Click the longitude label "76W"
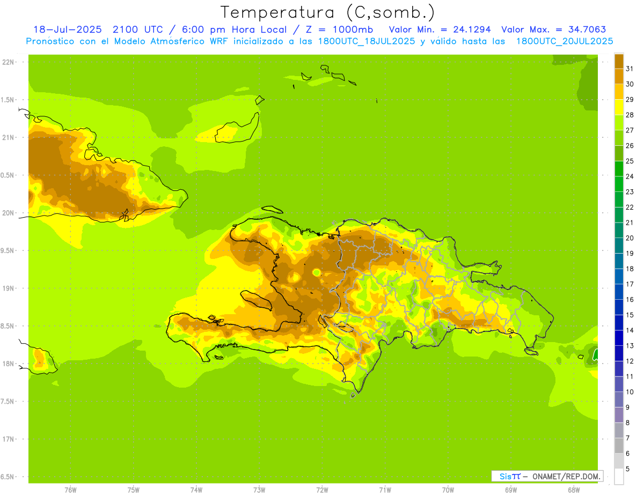Viewport: 644px width, 497px height. coord(70,489)
